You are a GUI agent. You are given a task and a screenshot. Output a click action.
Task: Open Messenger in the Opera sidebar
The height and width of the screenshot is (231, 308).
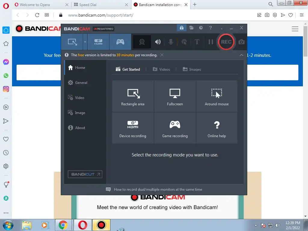[6, 62]
